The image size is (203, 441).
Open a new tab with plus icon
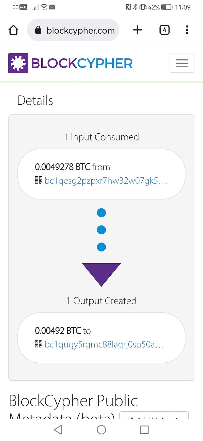click(x=137, y=30)
